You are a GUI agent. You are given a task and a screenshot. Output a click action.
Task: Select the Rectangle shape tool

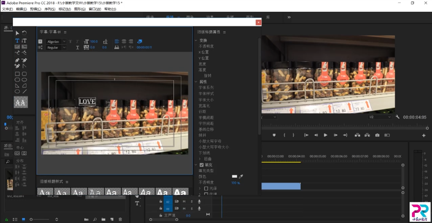coord(17,73)
